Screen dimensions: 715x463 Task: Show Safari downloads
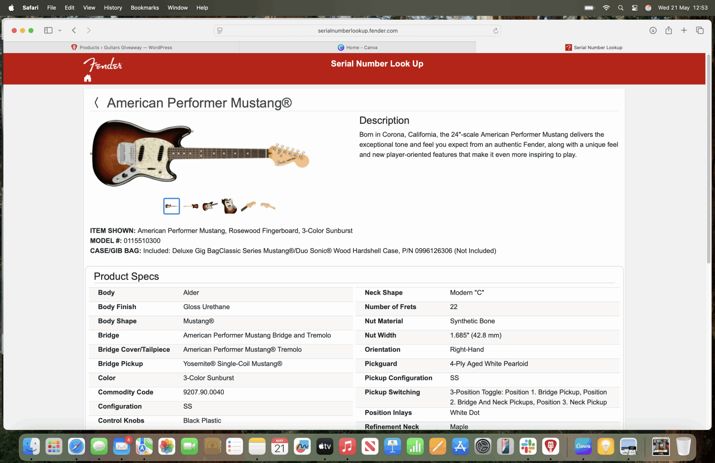[653, 30]
